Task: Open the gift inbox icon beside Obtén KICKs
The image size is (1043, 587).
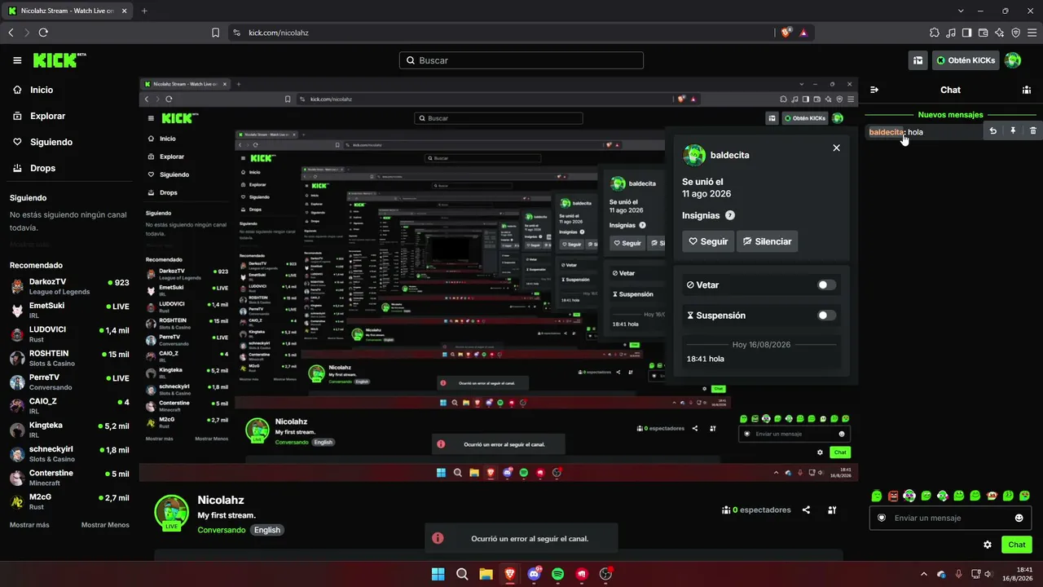Action: (918, 60)
